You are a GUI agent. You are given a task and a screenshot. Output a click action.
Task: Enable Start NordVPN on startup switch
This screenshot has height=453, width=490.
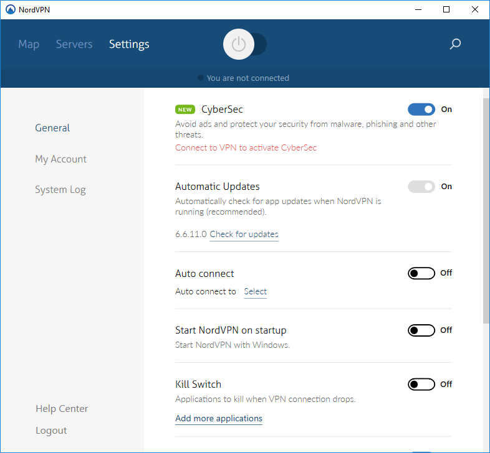[421, 330]
